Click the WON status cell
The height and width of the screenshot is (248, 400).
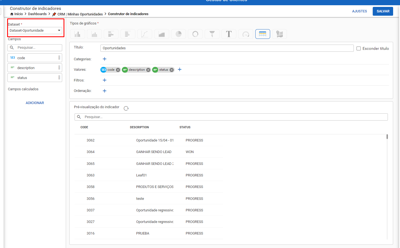[190, 152]
